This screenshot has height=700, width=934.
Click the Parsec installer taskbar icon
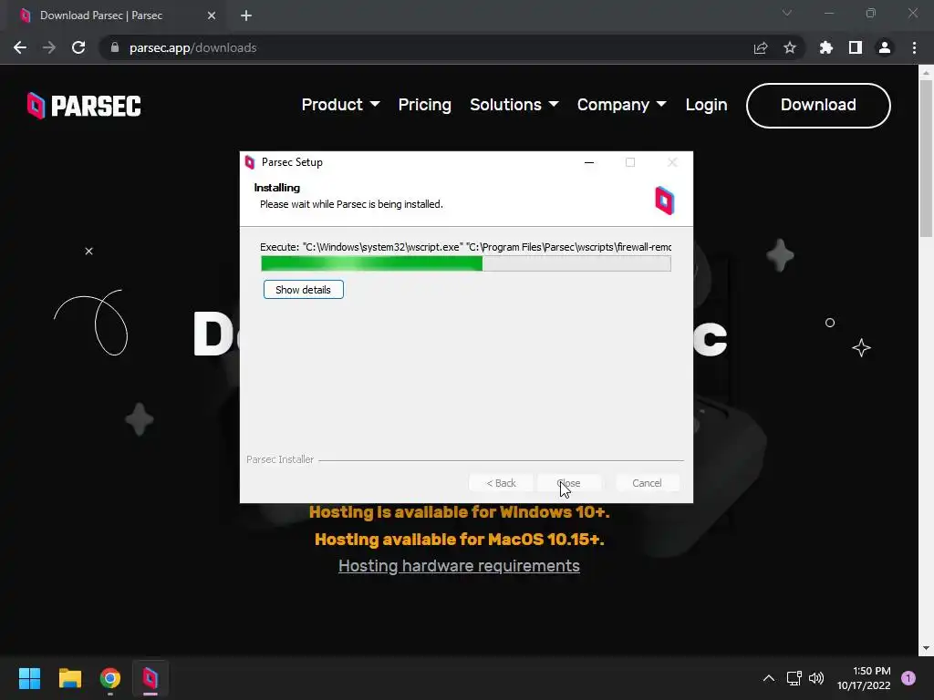point(150,678)
